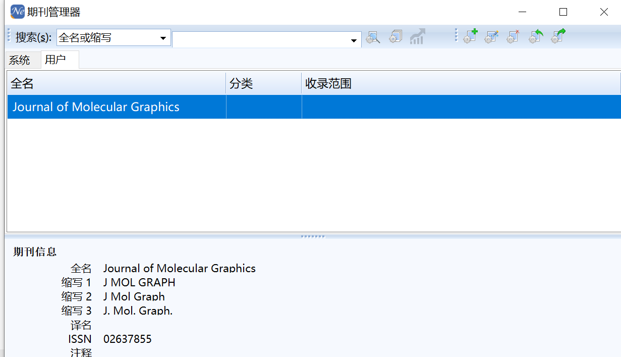Click the import journals icon
This screenshot has width=621, height=357.
(535, 36)
